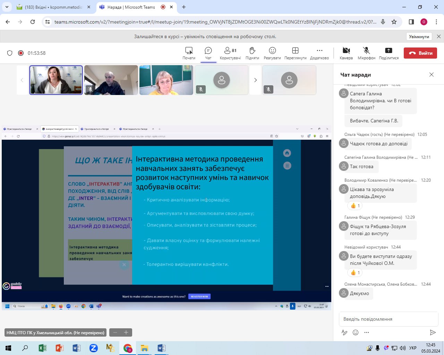Unmute with the Мікрофон toggle
The width and height of the screenshot is (444, 355).
pos(366,51)
